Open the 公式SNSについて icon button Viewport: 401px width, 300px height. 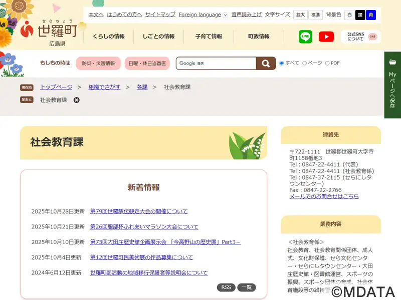[361, 36]
